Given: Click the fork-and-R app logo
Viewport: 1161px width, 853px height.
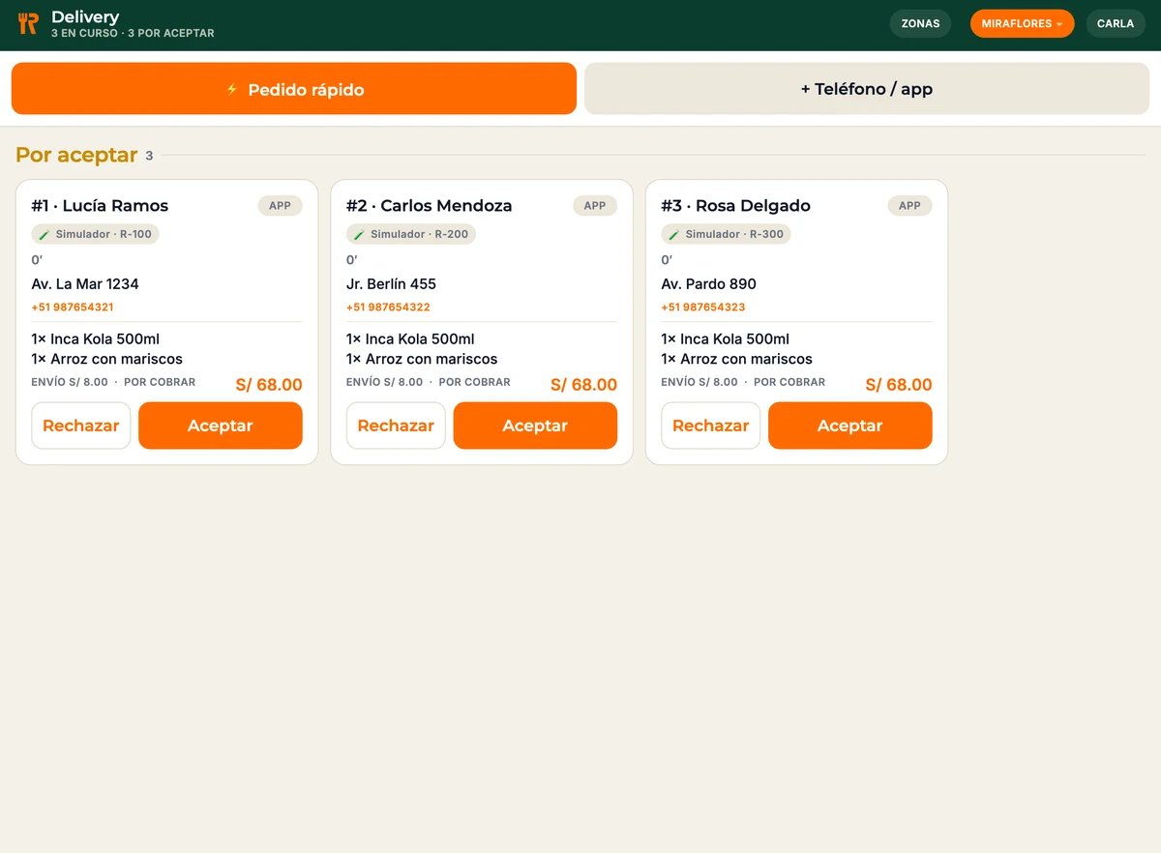Looking at the screenshot, I should point(28,24).
